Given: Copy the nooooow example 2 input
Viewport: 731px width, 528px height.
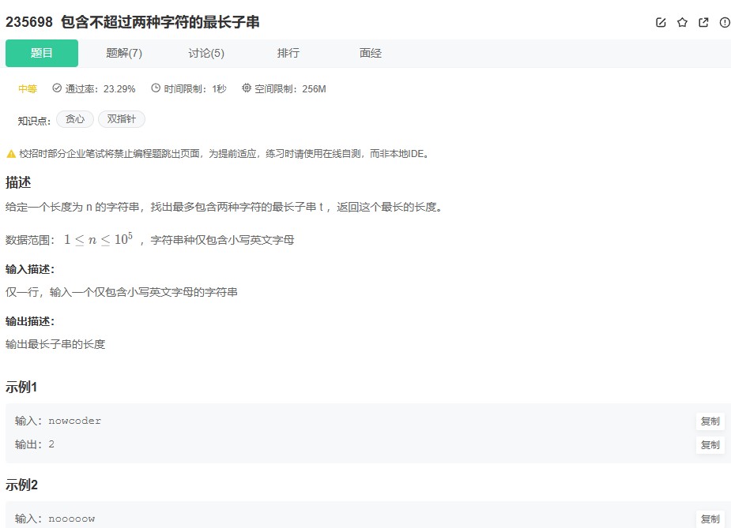Looking at the screenshot, I should coord(710,519).
